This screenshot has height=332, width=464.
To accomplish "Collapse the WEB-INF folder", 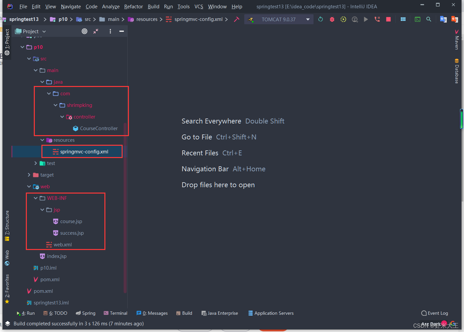I will tap(36, 198).
